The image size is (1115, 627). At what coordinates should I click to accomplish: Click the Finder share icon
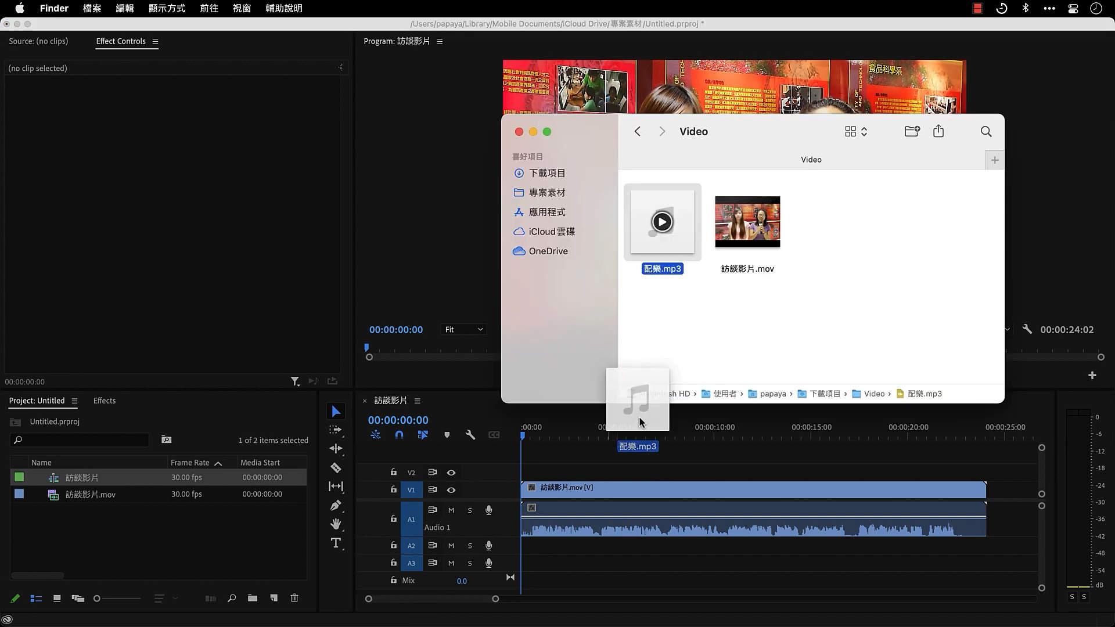(938, 132)
